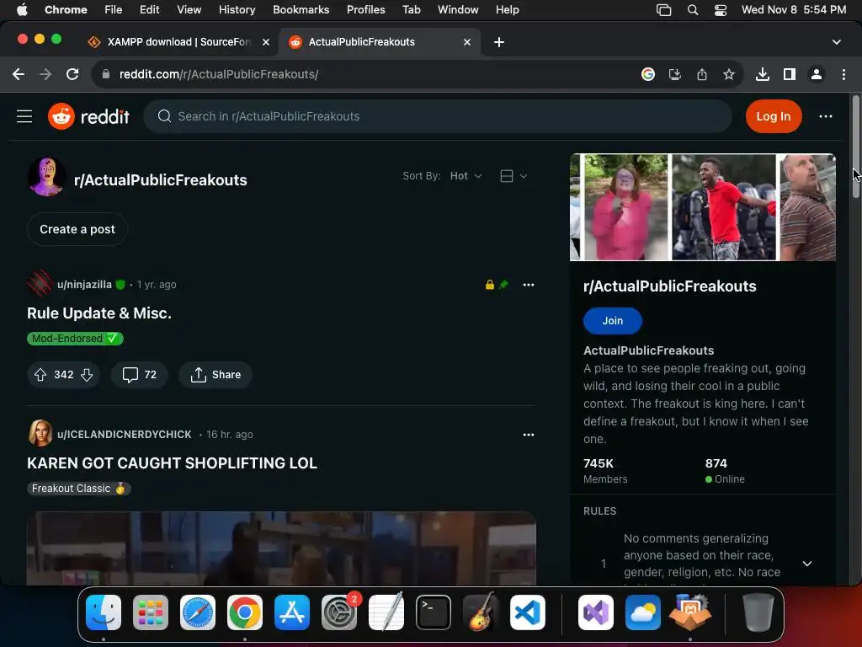
Task: Click the search field in r/ActualPublicFreakouts
Action: [x=438, y=116]
